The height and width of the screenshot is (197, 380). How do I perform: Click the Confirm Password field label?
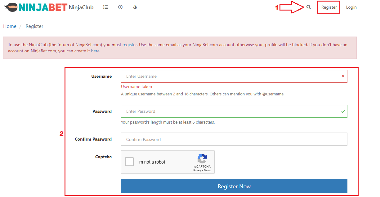coord(93,139)
